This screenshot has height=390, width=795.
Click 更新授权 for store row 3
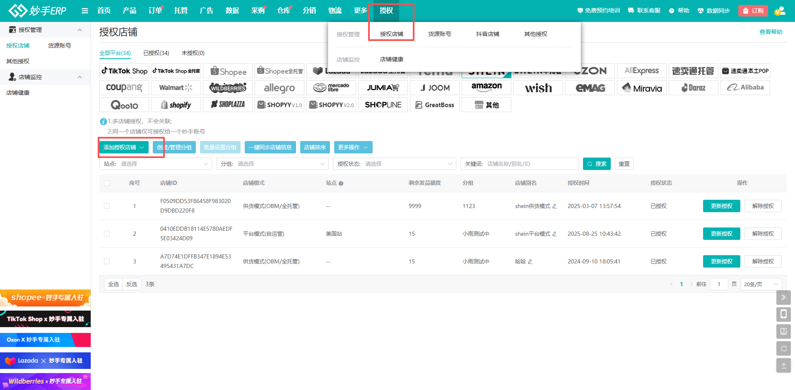(x=721, y=261)
